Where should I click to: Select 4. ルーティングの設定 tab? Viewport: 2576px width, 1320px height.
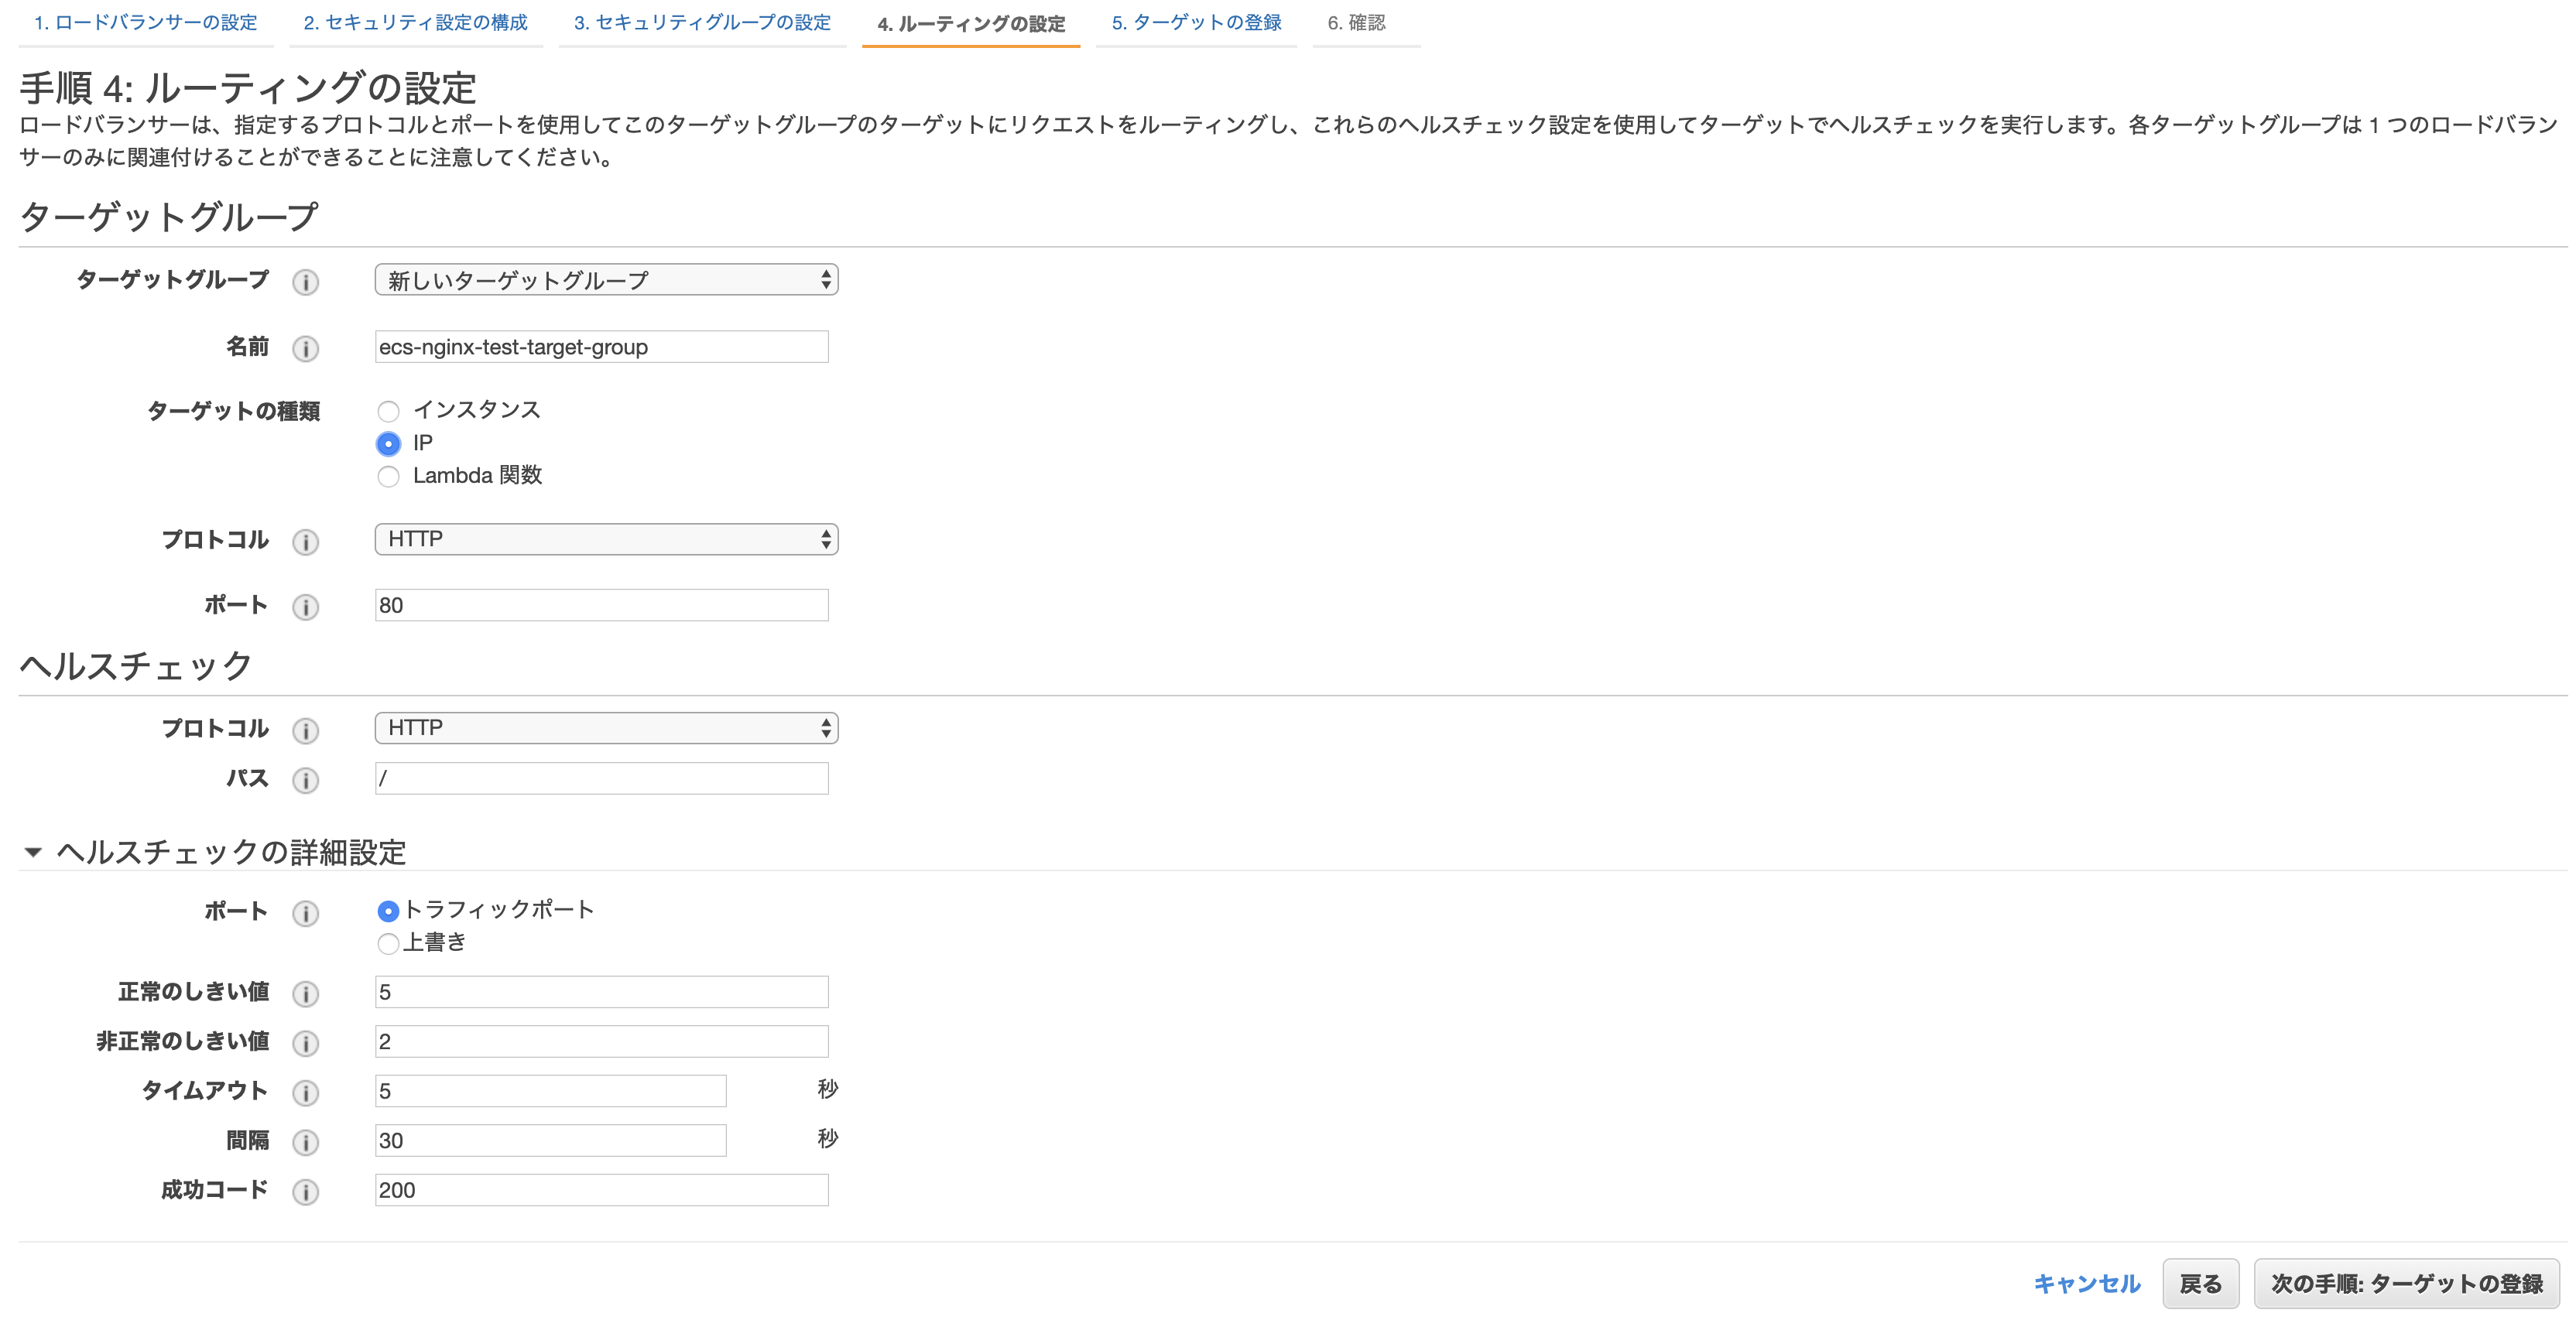click(x=971, y=24)
